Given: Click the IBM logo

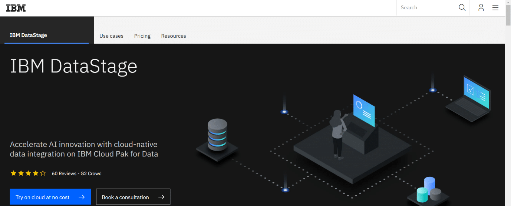Looking at the screenshot, I should point(16,8).
